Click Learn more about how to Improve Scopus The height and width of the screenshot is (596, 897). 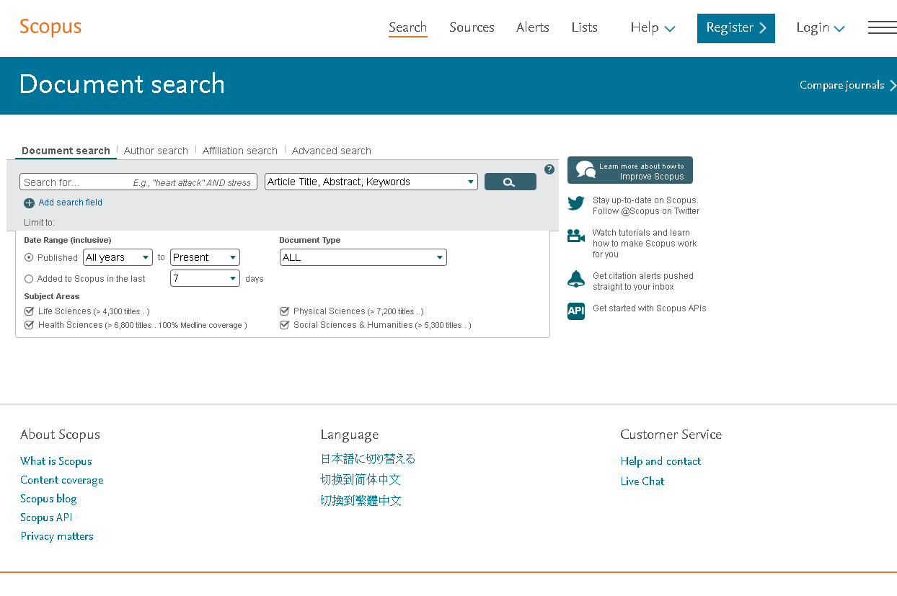click(630, 170)
